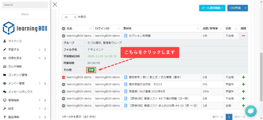Close the panel with the X icon
263x120 pixels.
click(55, 4)
